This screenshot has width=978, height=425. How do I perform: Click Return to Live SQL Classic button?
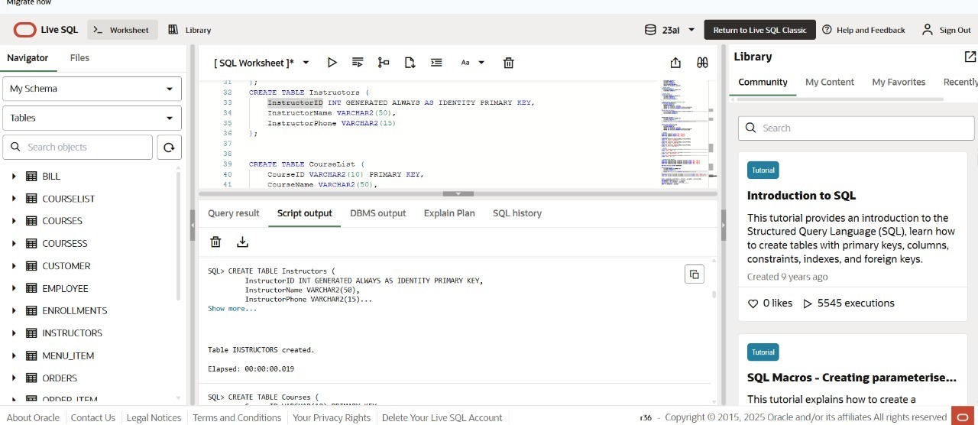coord(759,30)
